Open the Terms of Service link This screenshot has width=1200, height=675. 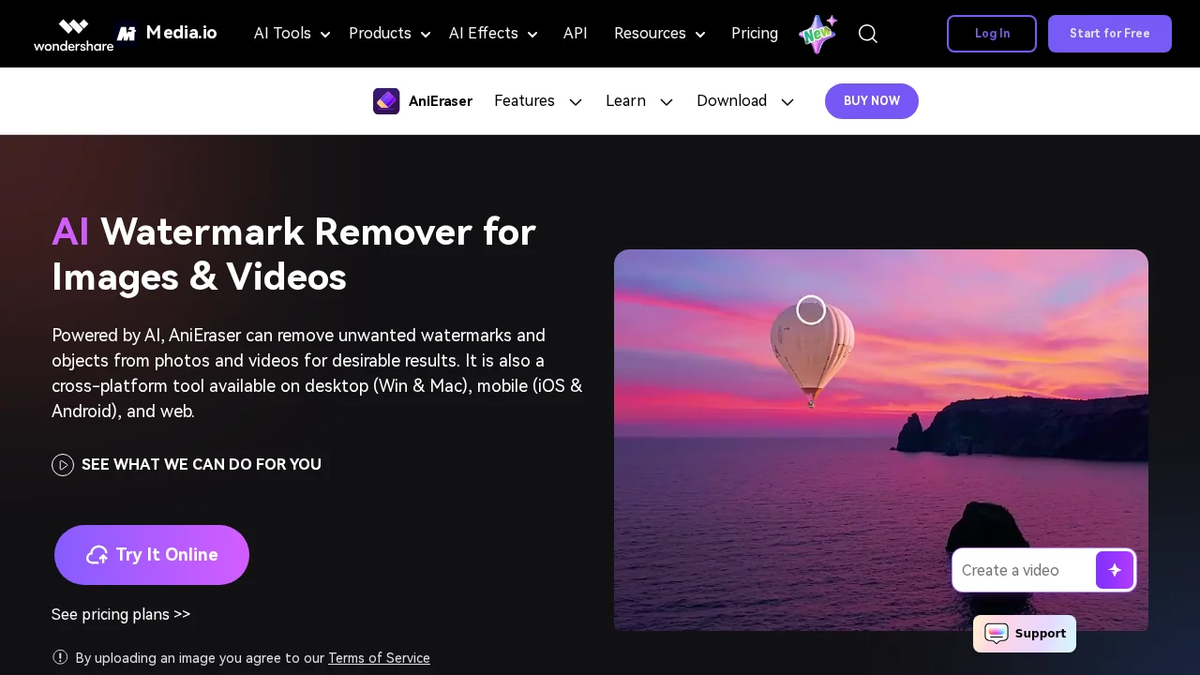tap(379, 658)
